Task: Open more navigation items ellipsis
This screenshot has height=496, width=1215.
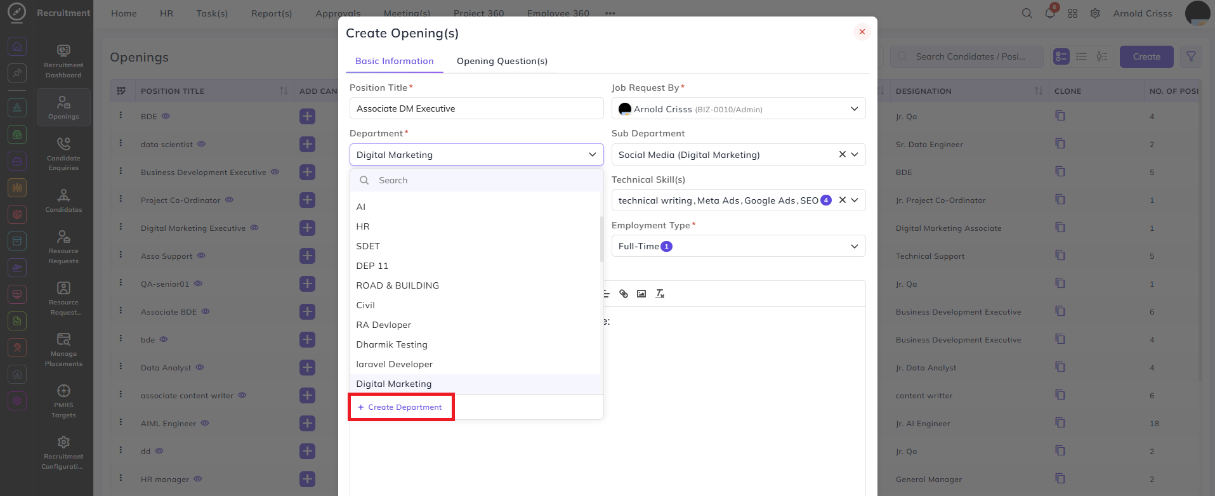Action: [x=610, y=13]
